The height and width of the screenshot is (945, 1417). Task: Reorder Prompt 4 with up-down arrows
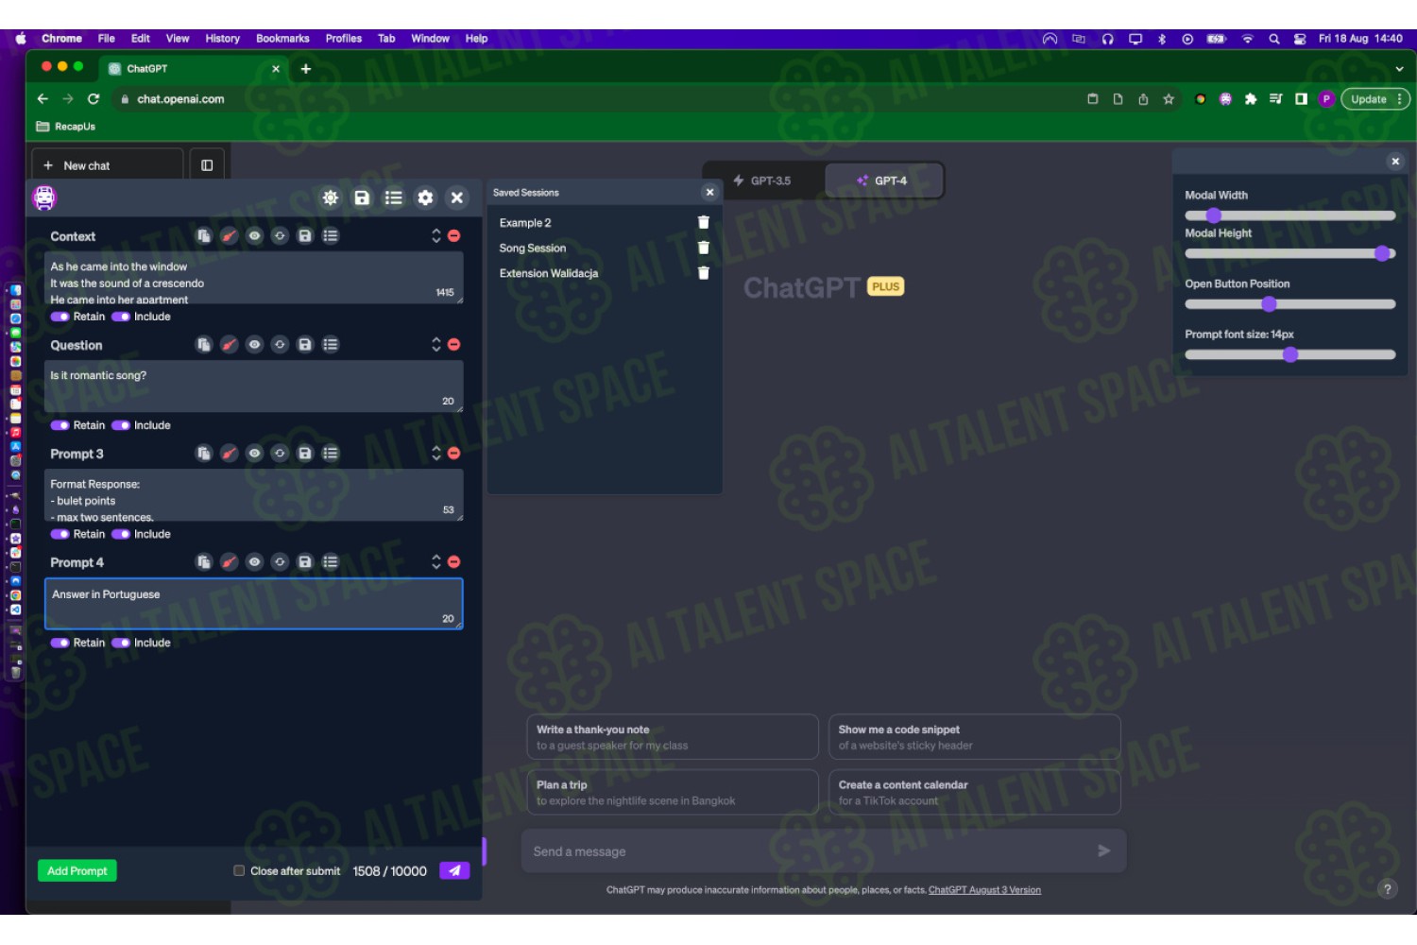[436, 562]
